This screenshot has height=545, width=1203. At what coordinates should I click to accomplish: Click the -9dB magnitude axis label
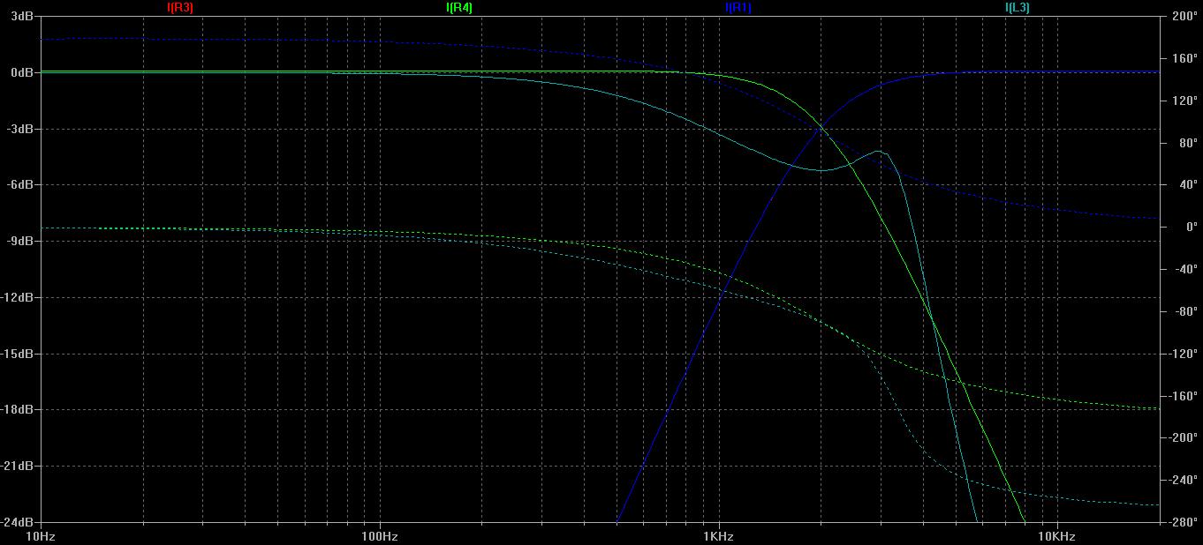point(20,241)
